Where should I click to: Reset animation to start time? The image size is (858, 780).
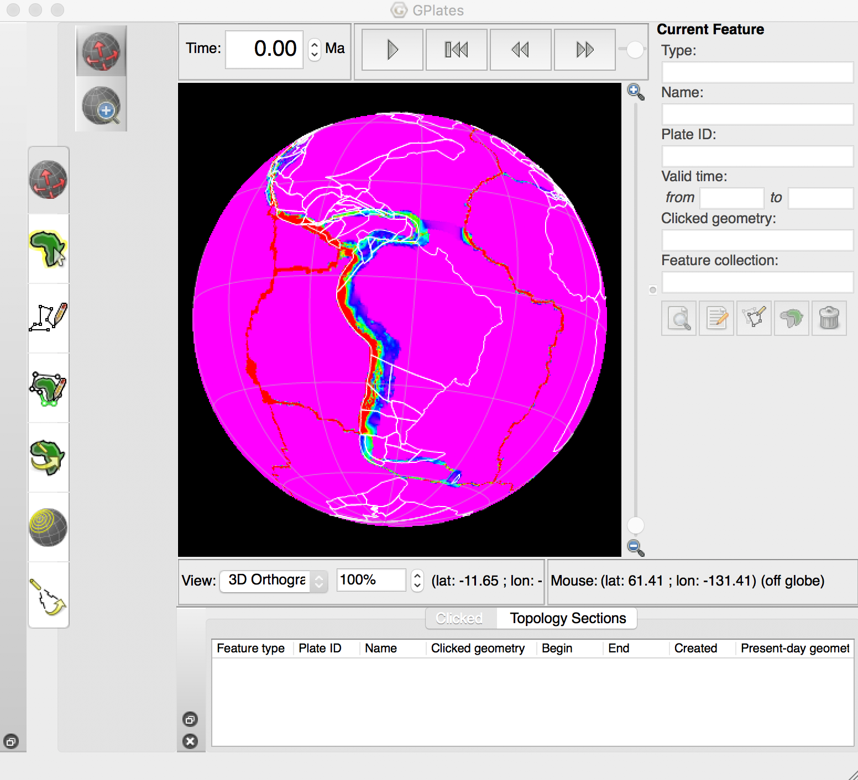pyautogui.click(x=457, y=50)
